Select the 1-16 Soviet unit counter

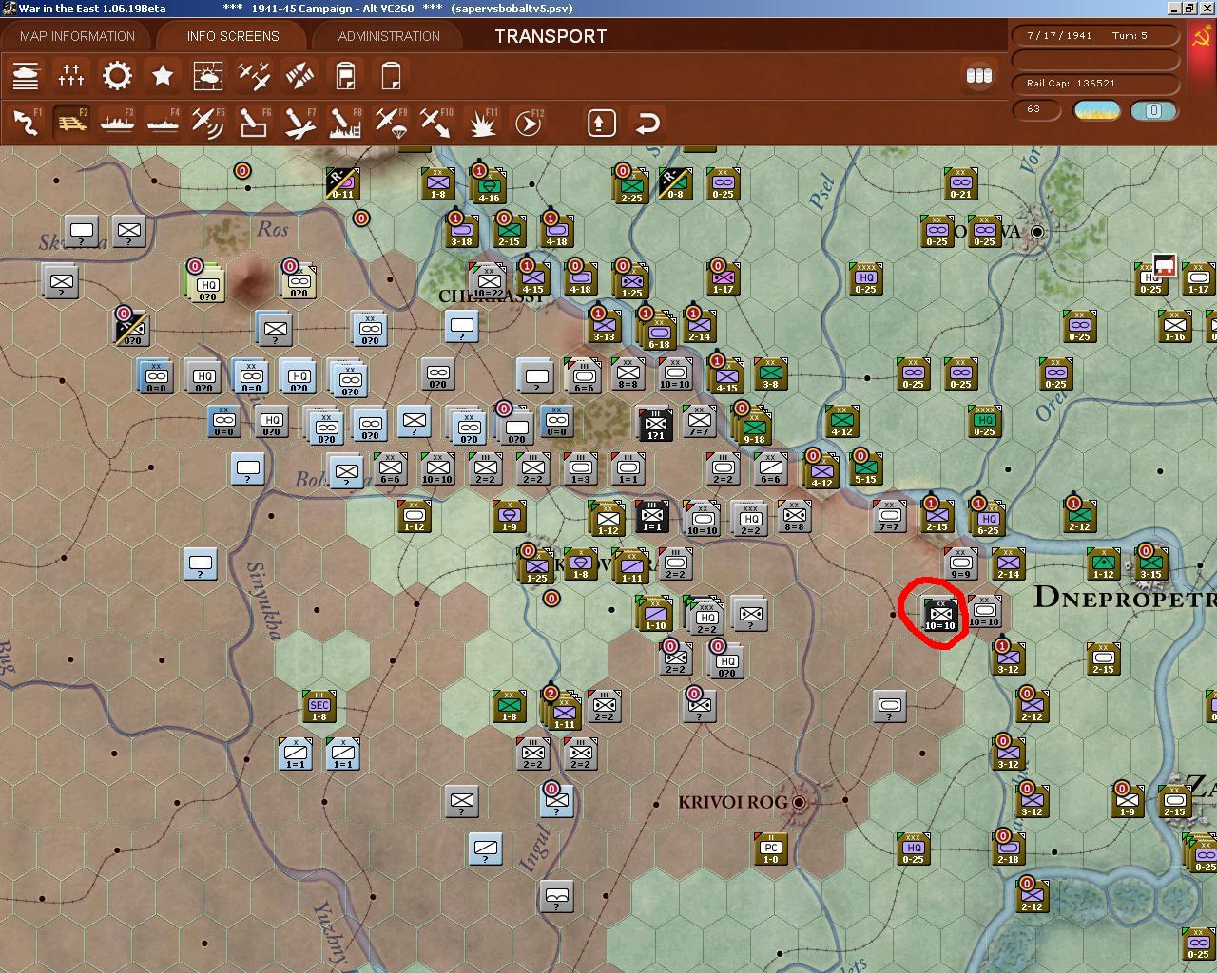(x=1176, y=326)
